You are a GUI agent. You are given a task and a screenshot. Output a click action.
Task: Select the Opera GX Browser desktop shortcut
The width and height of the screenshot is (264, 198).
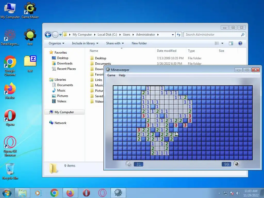[x=10, y=146]
